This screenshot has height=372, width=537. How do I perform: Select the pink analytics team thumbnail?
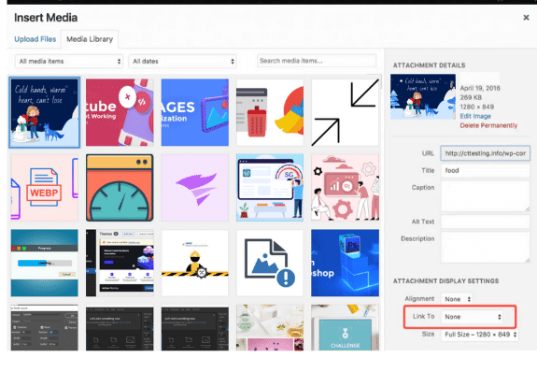tap(345, 188)
